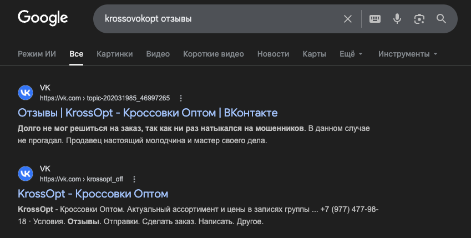
Task: Open three-dot menu for the krossopt_off result
Action: click(x=134, y=179)
